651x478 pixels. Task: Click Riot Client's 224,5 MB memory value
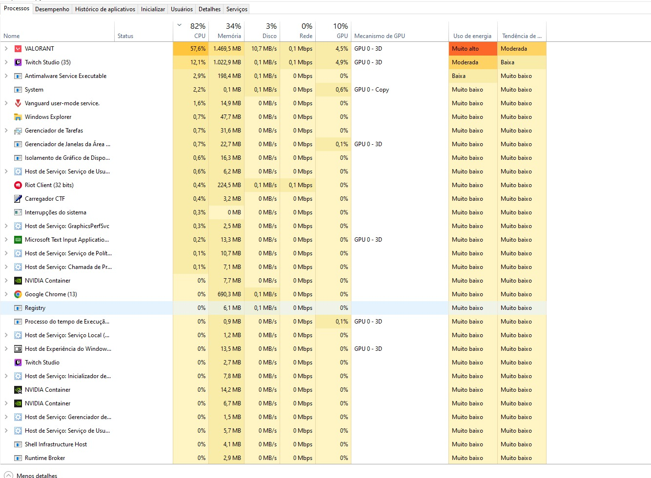(x=226, y=185)
